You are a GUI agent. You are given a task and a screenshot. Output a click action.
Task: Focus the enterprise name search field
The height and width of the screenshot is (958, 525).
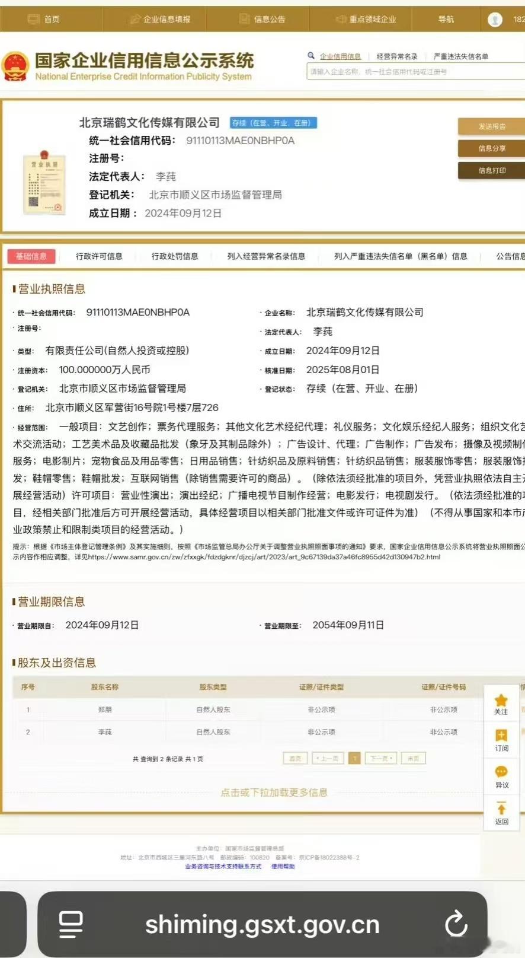[x=415, y=72]
